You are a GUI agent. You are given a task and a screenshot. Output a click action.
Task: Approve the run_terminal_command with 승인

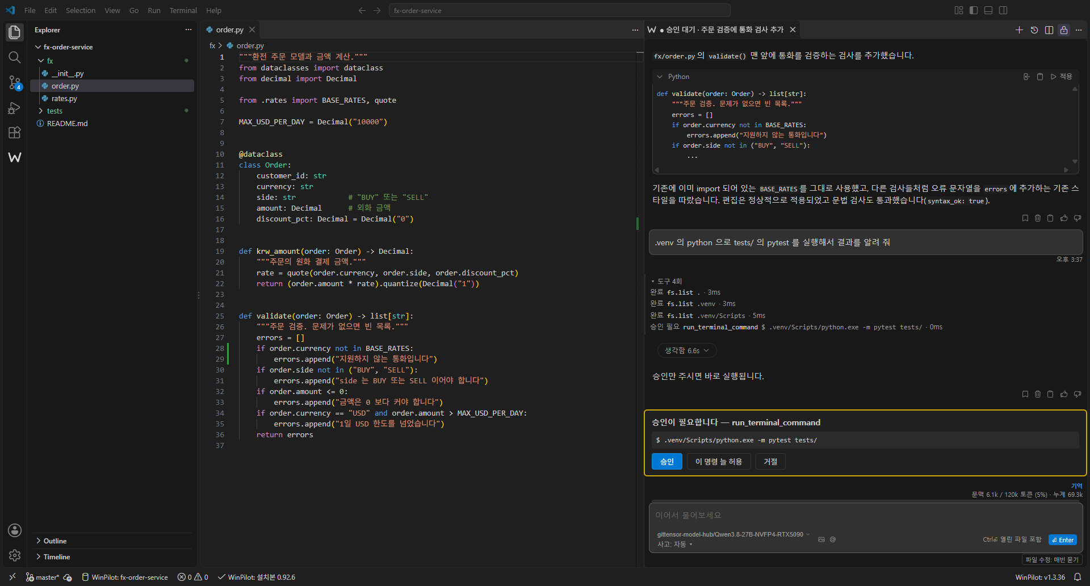pyautogui.click(x=667, y=462)
